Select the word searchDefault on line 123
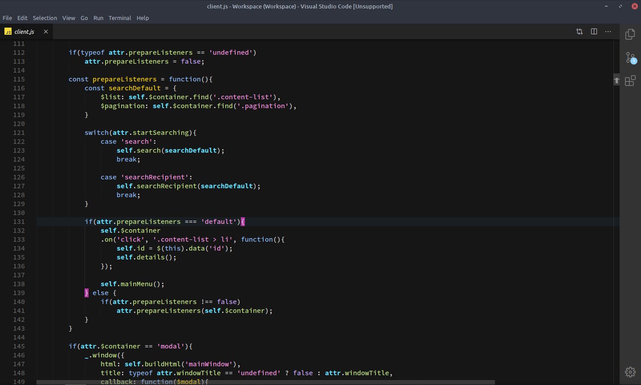This screenshot has height=385, width=641. coord(191,150)
